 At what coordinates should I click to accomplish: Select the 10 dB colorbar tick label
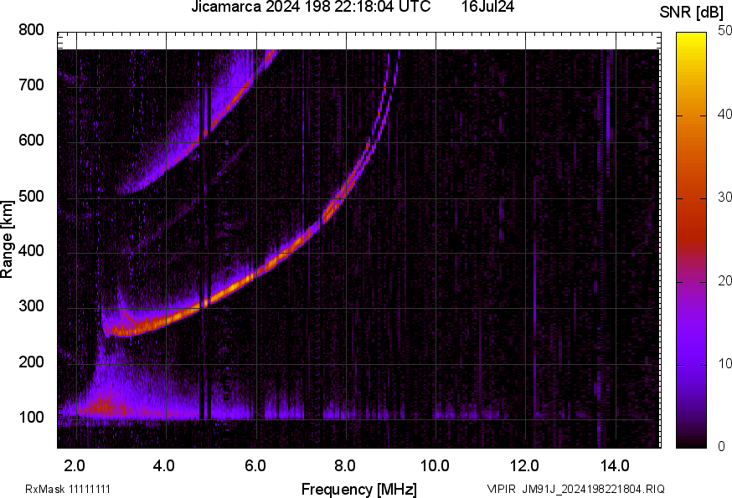(724, 363)
